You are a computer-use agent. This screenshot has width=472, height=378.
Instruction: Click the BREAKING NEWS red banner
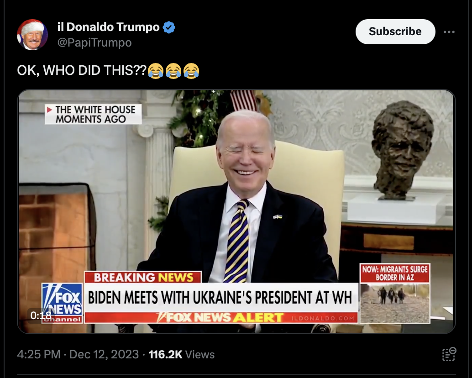click(143, 277)
